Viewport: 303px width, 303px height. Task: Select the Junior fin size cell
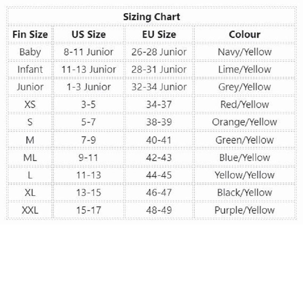coord(30,87)
